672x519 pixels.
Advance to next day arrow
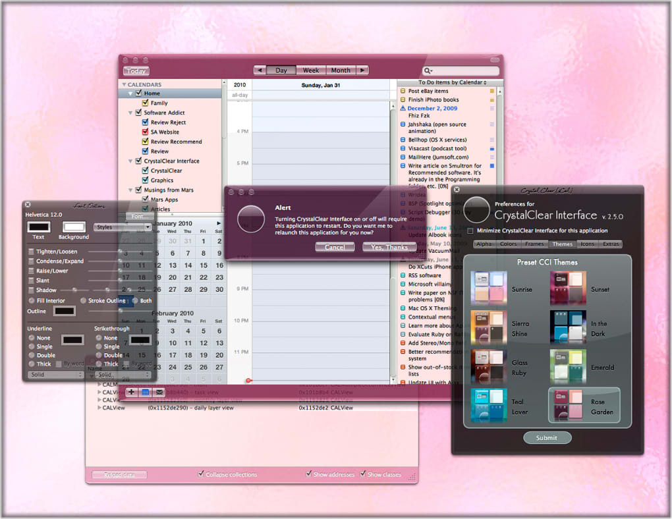(362, 70)
